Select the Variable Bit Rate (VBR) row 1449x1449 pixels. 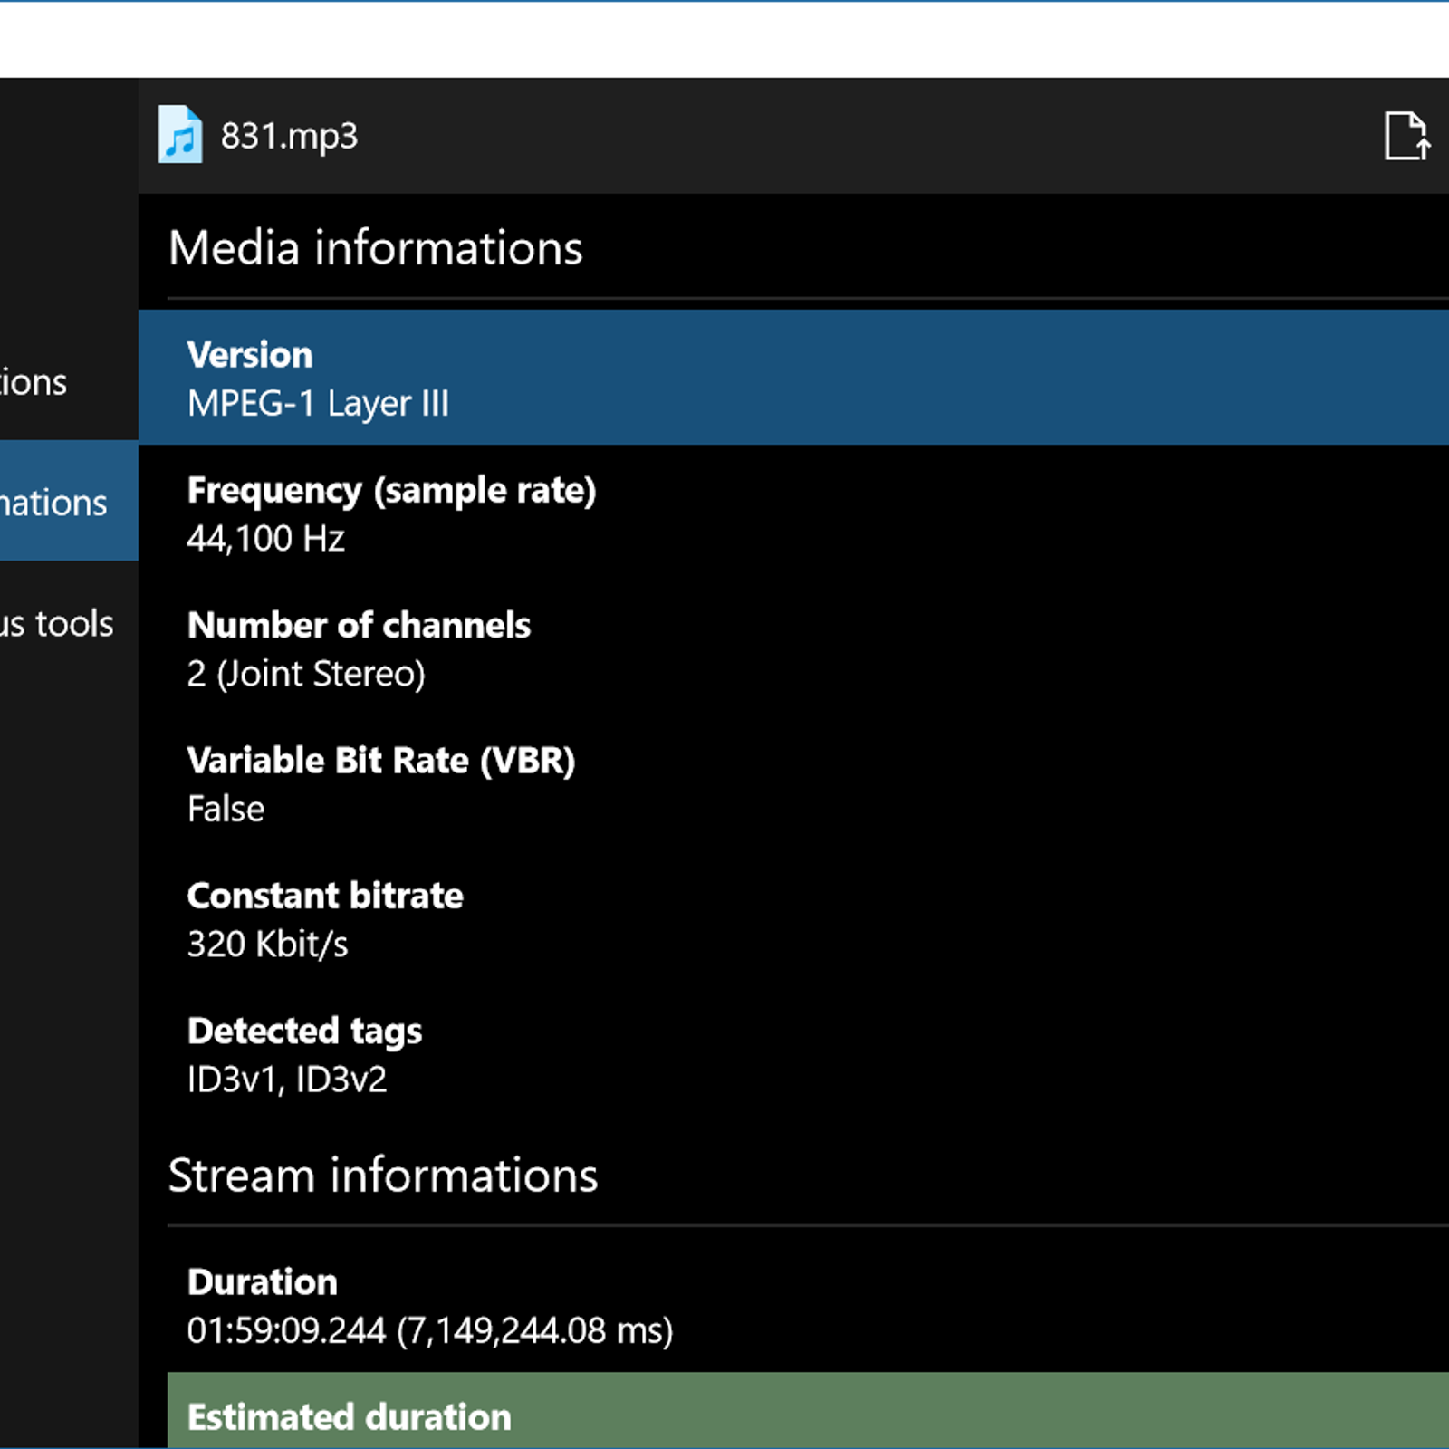(x=793, y=783)
